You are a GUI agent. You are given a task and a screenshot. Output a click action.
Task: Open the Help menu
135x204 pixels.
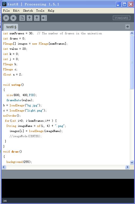51,11
